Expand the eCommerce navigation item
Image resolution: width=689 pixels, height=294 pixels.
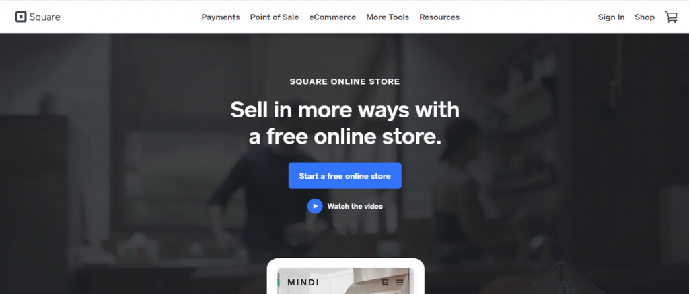click(x=332, y=17)
